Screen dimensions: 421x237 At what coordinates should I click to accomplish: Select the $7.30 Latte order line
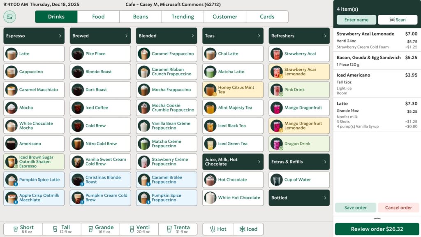pyautogui.click(x=377, y=115)
